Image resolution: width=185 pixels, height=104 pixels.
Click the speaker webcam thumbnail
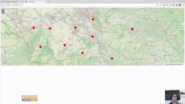pos(175,97)
